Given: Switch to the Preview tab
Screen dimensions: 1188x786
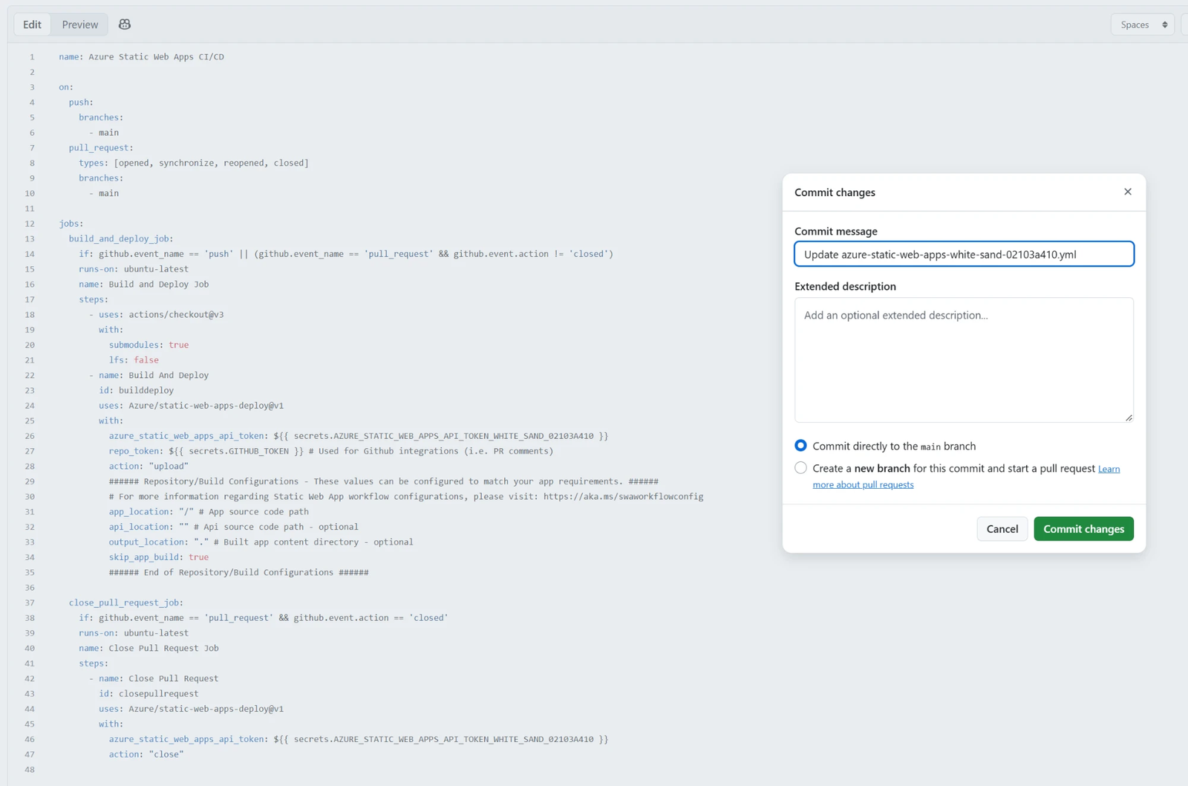Looking at the screenshot, I should (80, 25).
